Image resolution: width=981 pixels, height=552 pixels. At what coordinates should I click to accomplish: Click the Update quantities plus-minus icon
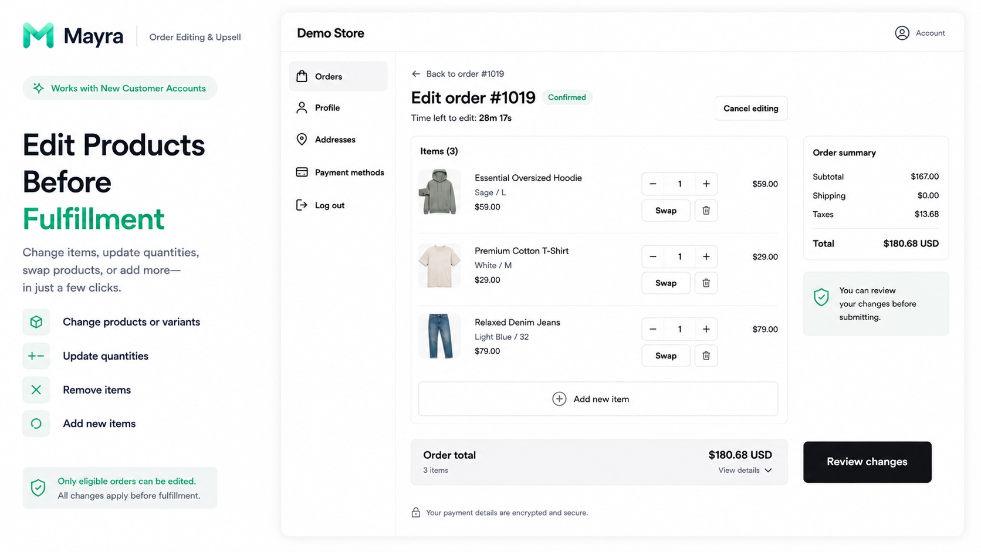click(x=36, y=356)
